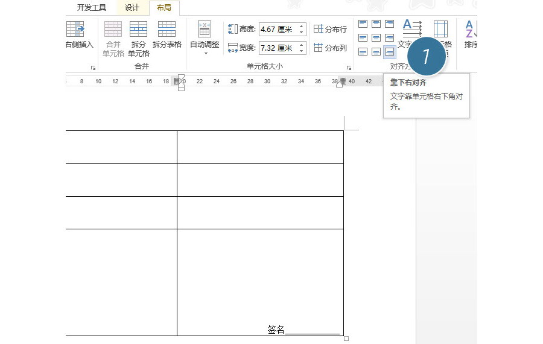543x344 pixels.
Task: Decrease column width with down spinner
Action: 302,51
